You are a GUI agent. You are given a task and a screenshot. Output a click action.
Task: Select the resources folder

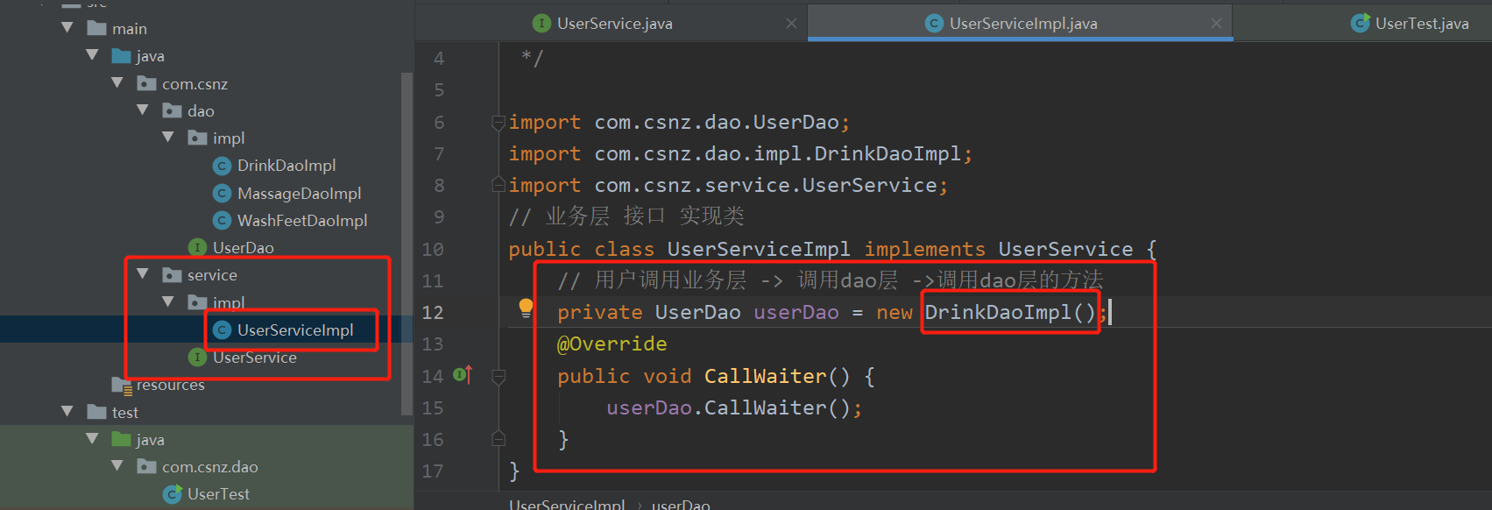tap(171, 385)
